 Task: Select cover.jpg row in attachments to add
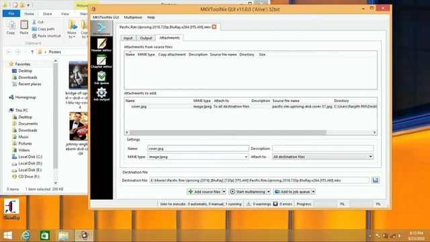251,106
